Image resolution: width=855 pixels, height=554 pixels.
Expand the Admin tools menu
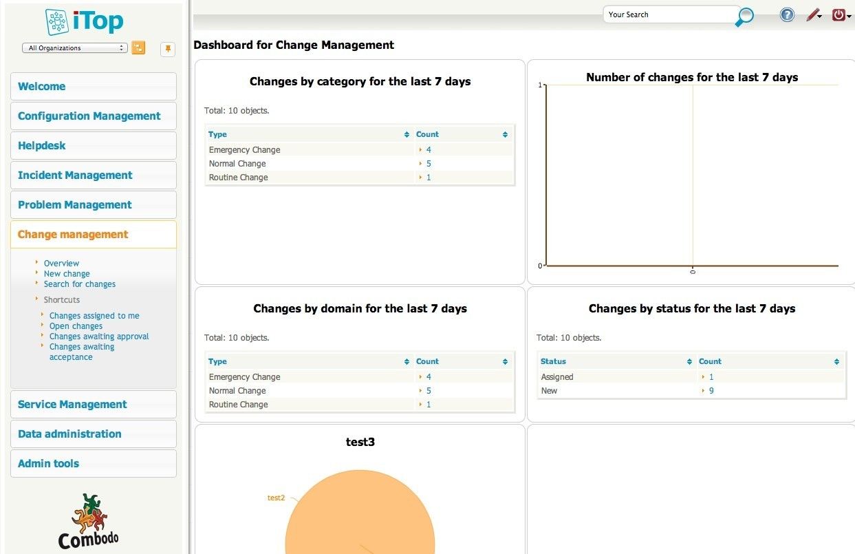[x=94, y=463]
